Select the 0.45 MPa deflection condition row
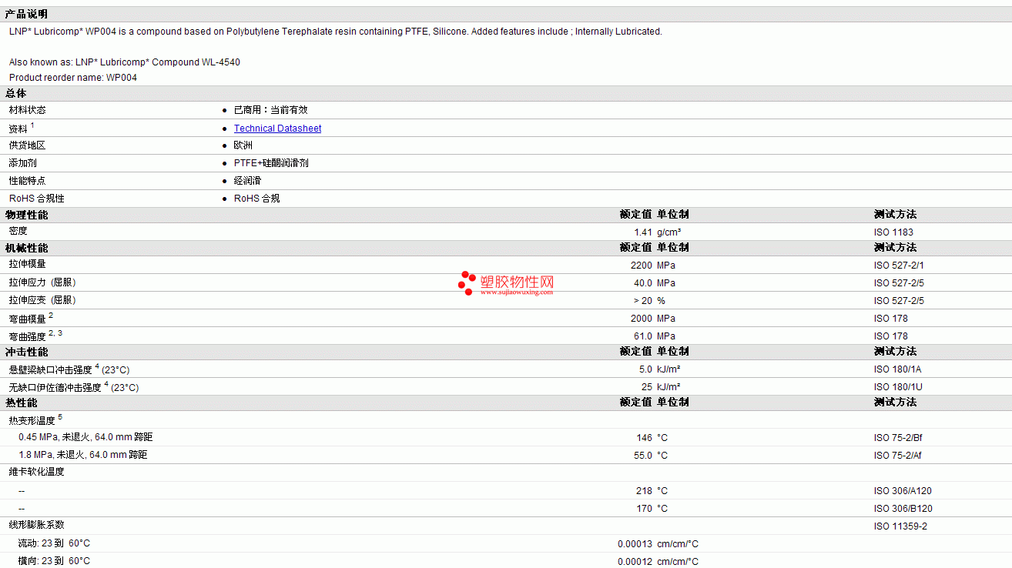The width and height of the screenshot is (1012, 568). click(85, 437)
